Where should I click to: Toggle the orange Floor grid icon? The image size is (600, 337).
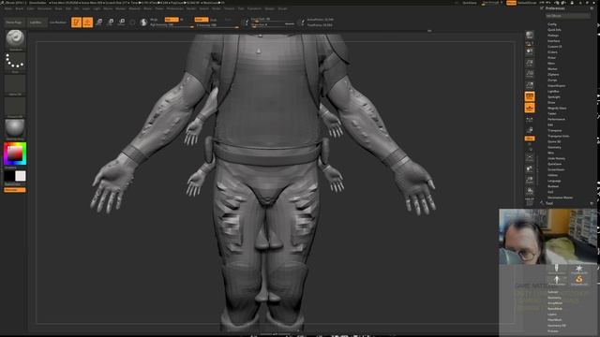(x=530, y=108)
